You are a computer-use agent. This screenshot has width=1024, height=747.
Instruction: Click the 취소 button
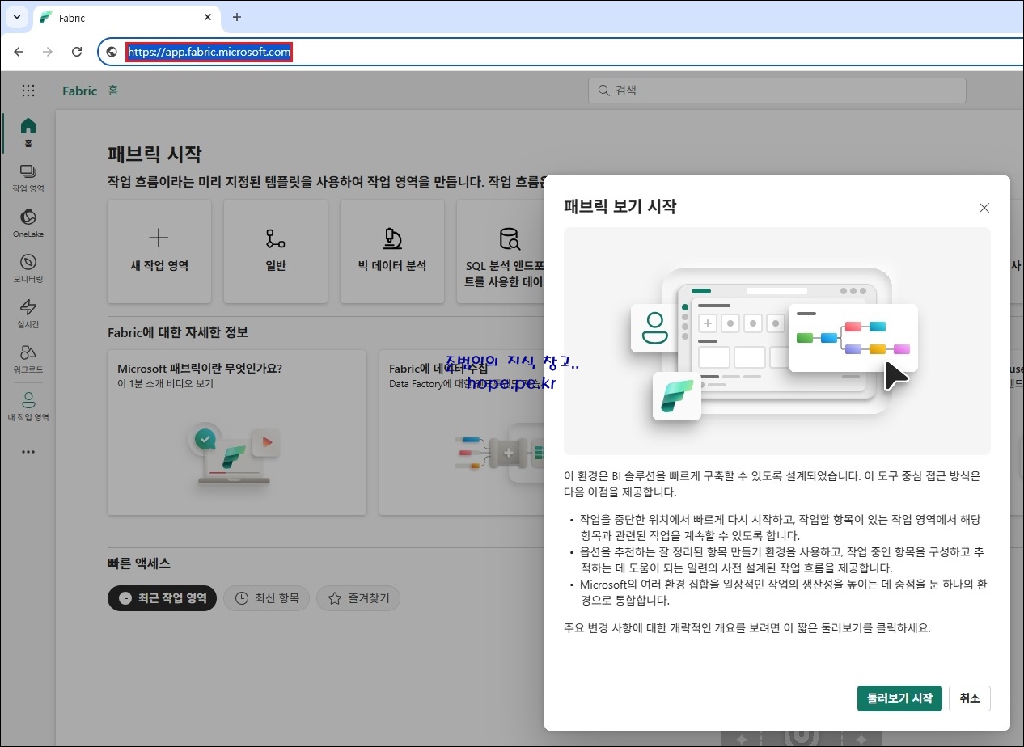[x=970, y=698]
